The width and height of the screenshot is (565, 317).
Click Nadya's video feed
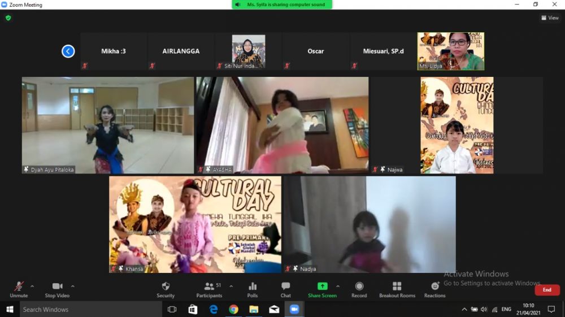click(x=370, y=224)
